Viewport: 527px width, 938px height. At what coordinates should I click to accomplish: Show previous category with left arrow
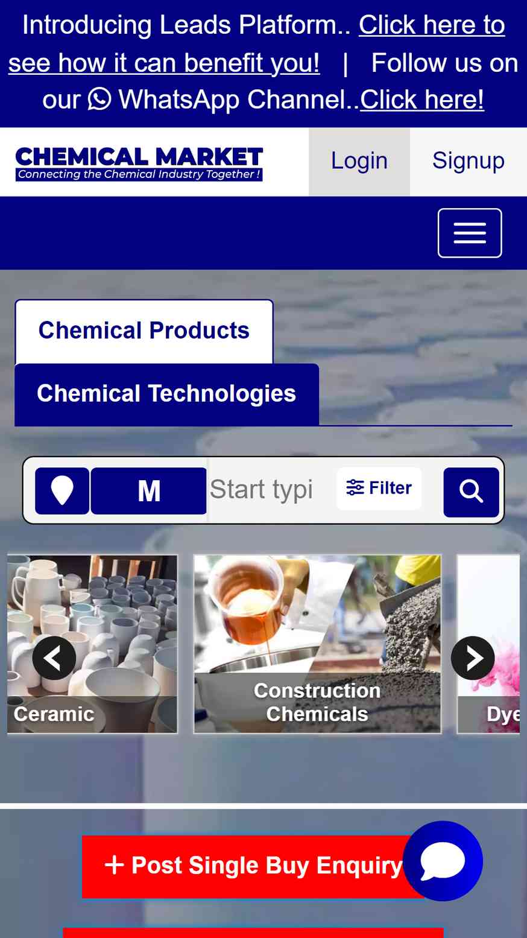[54, 658]
